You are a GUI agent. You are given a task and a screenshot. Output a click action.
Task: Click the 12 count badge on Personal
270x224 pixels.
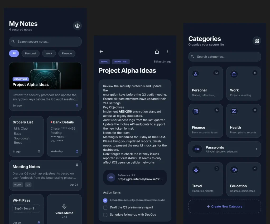pyautogui.click(x=216, y=73)
